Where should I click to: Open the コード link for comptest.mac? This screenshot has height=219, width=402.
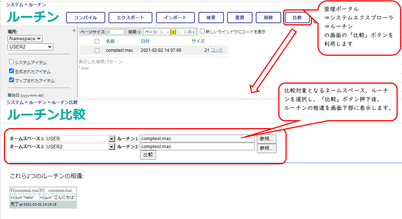217,50
